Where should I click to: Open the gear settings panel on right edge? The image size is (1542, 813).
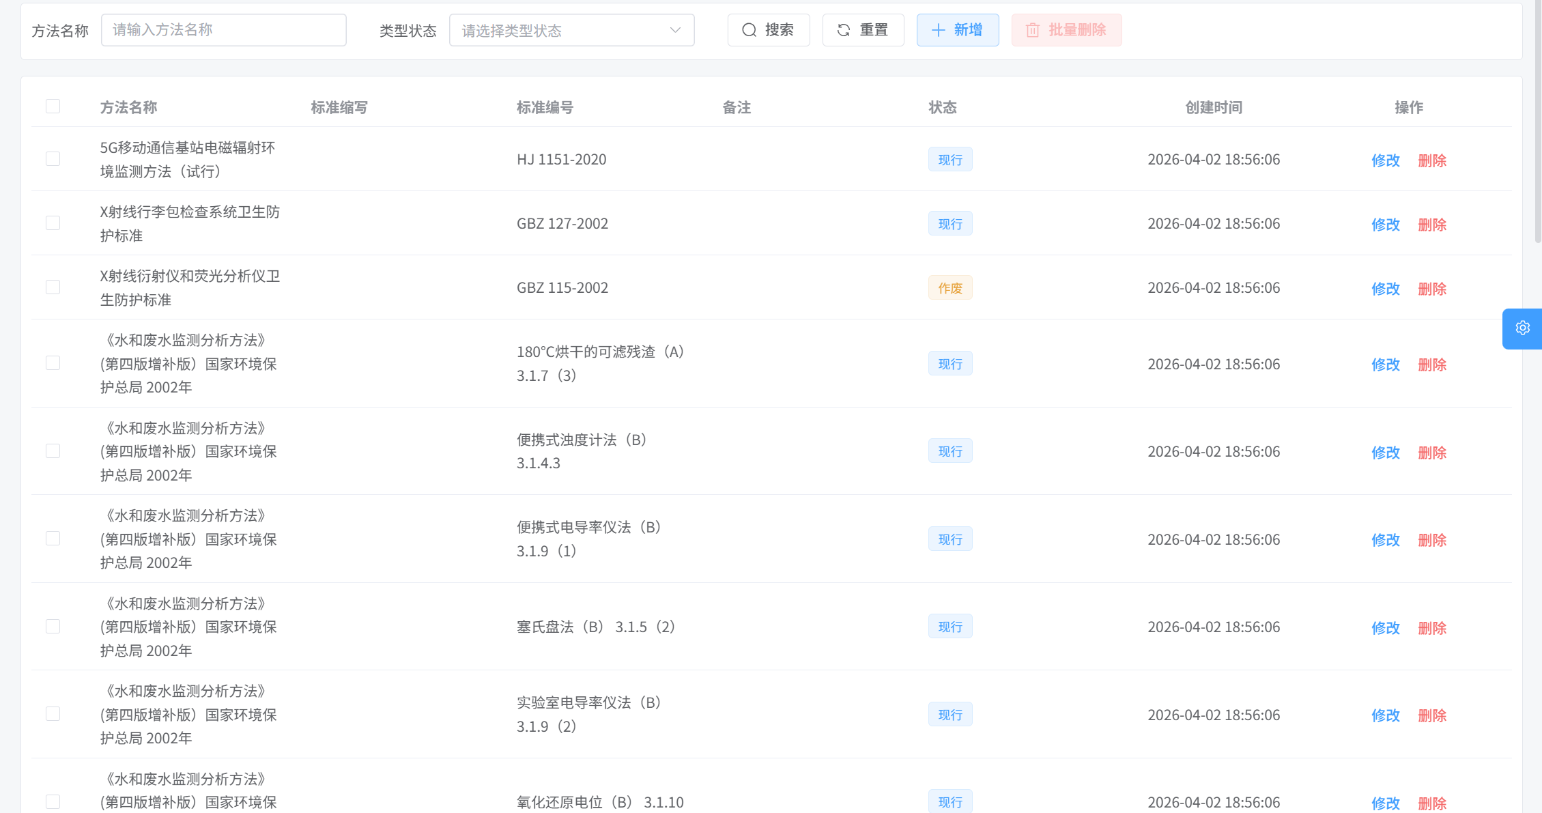coord(1522,328)
